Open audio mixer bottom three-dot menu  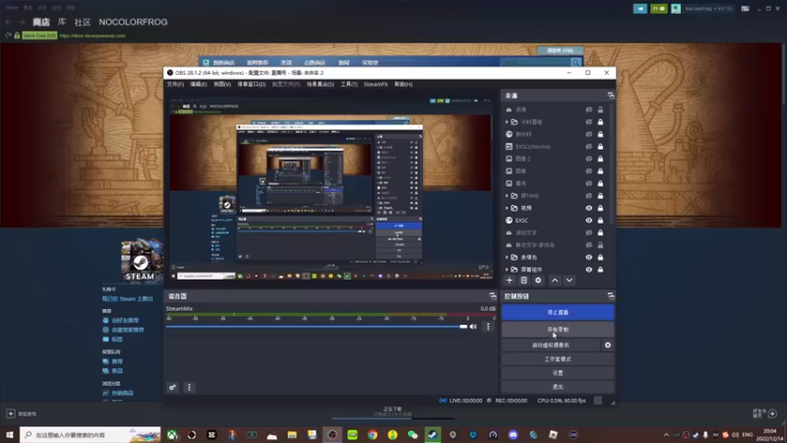(x=189, y=387)
